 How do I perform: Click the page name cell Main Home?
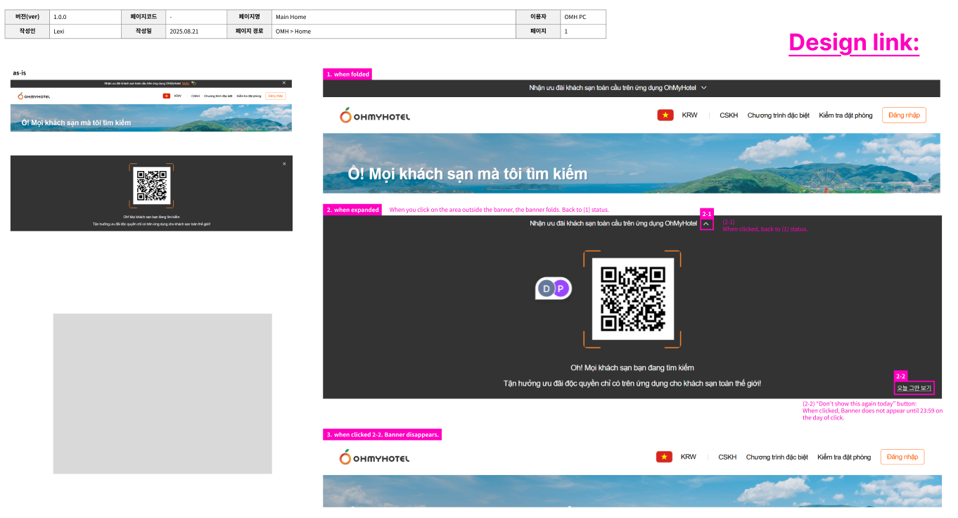[392, 17]
